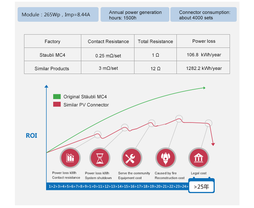This screenshot has width=254, height=208.
Task: Click the Connector consumption 4000 sets box
Action: (204, 15)
